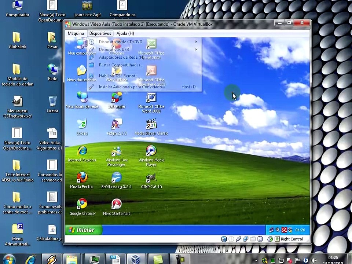Open the Máquina menu in VirtualBox
Viewport: 352px width, 264px height.
pyautogui.click(x=76, y=33)
